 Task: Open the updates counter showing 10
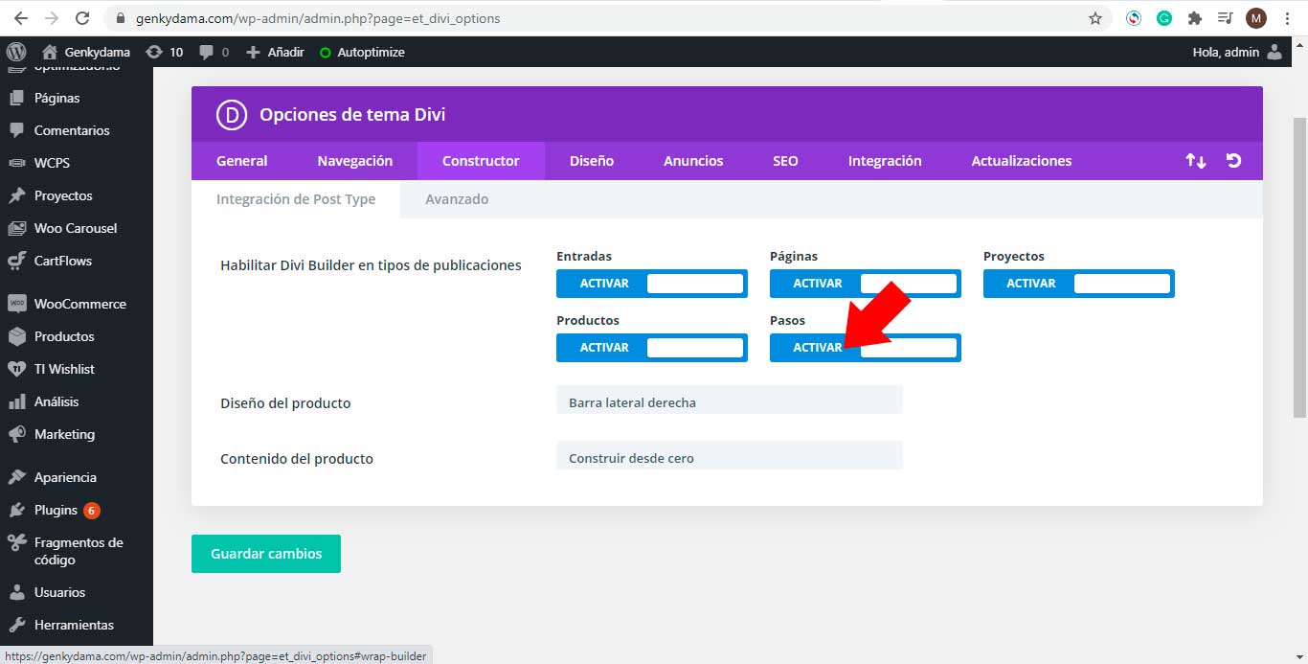point(164,52)
